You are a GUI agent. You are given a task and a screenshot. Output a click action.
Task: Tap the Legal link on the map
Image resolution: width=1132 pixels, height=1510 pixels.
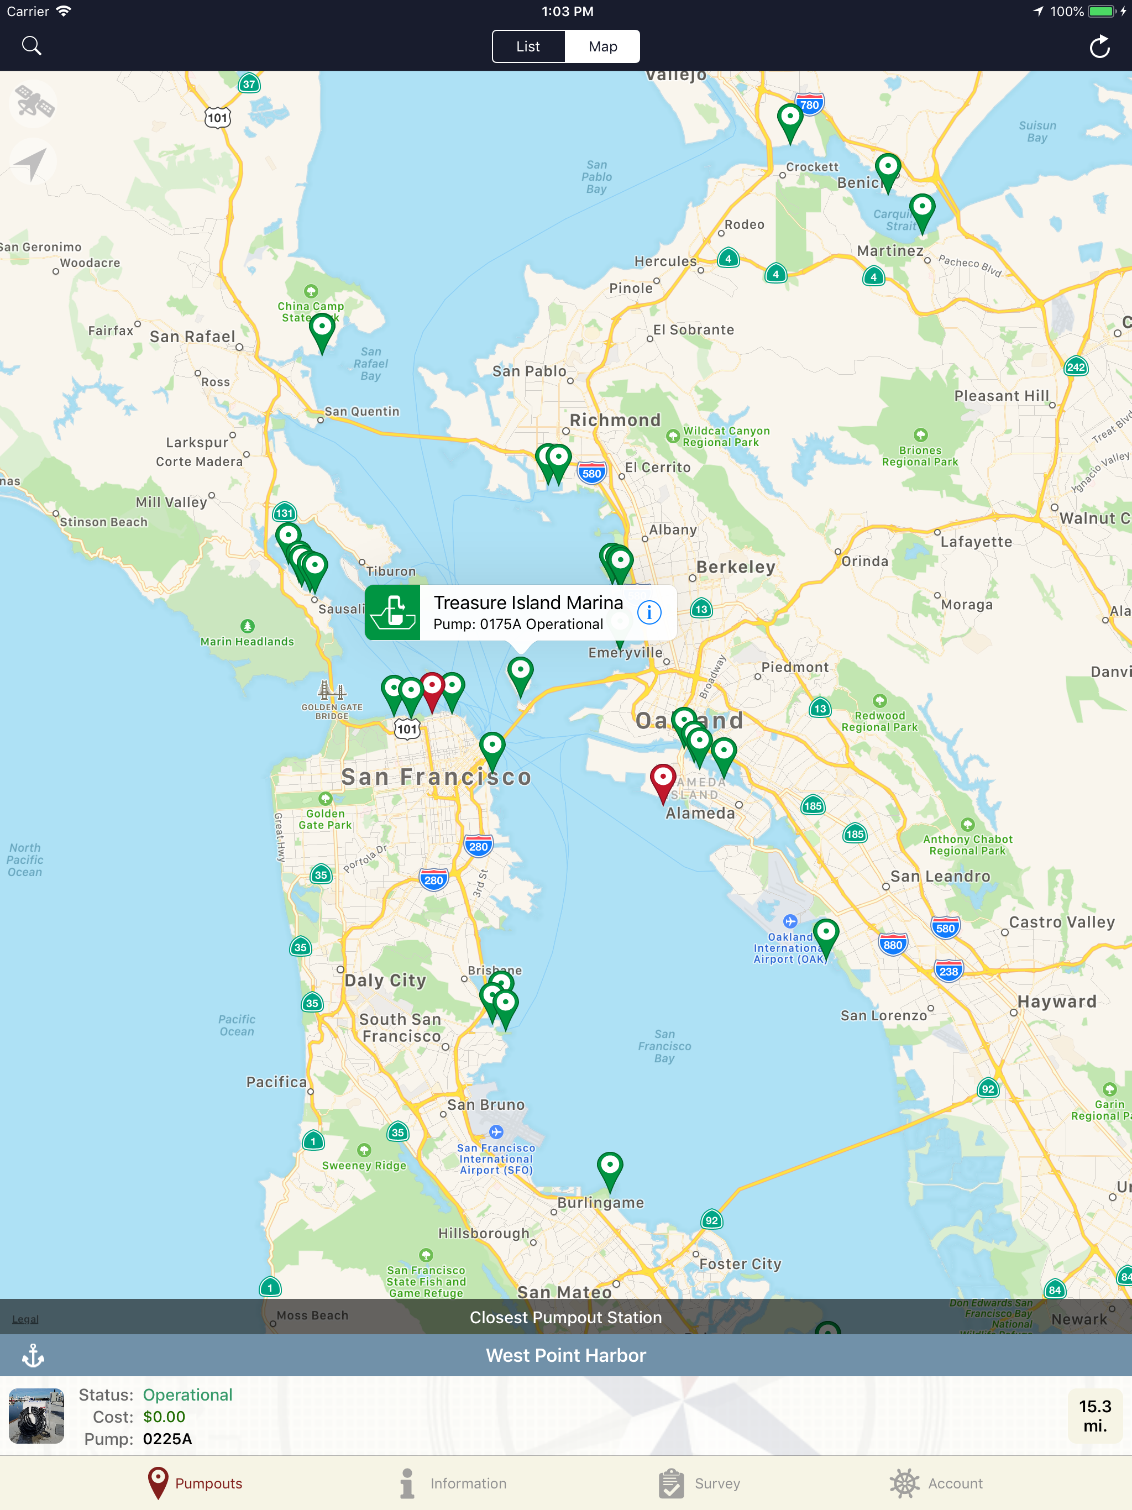pos(25,1319)
